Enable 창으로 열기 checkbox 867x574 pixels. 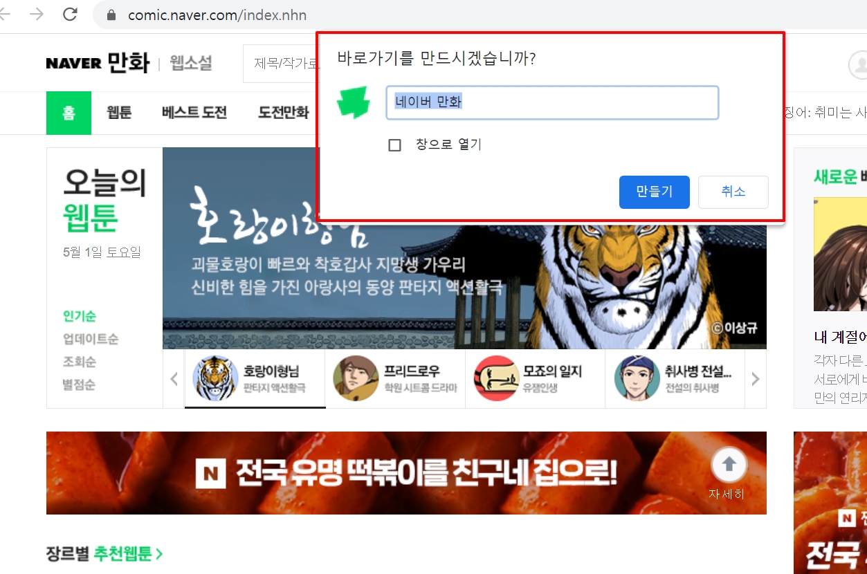[395, 145]
